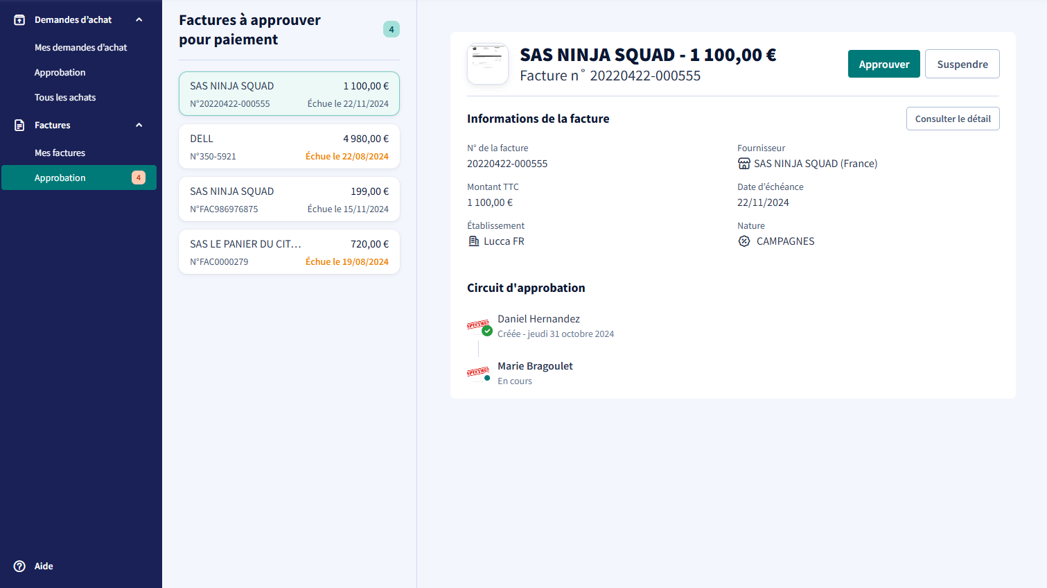Click the name Marie Bragoulet
The image size is (1047, 588).
(x=535, y=366)
